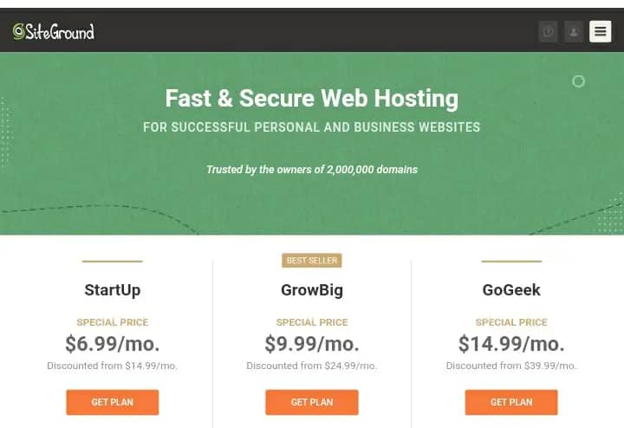624x428 pixels.
Task: Click the BEST SELLER badge
Action: pos(312,261)
